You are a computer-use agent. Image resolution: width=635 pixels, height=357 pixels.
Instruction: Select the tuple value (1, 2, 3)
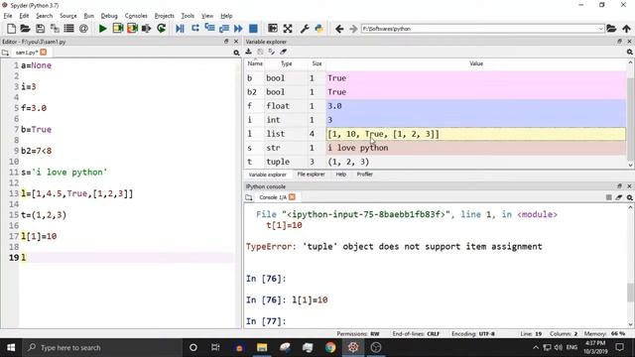(x=476, y=162)
